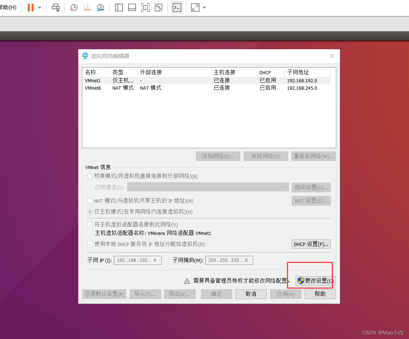This screenshot has width=409, height=339.
Task: Open the snapshot manager icon
Action: [x=100, y=8]
